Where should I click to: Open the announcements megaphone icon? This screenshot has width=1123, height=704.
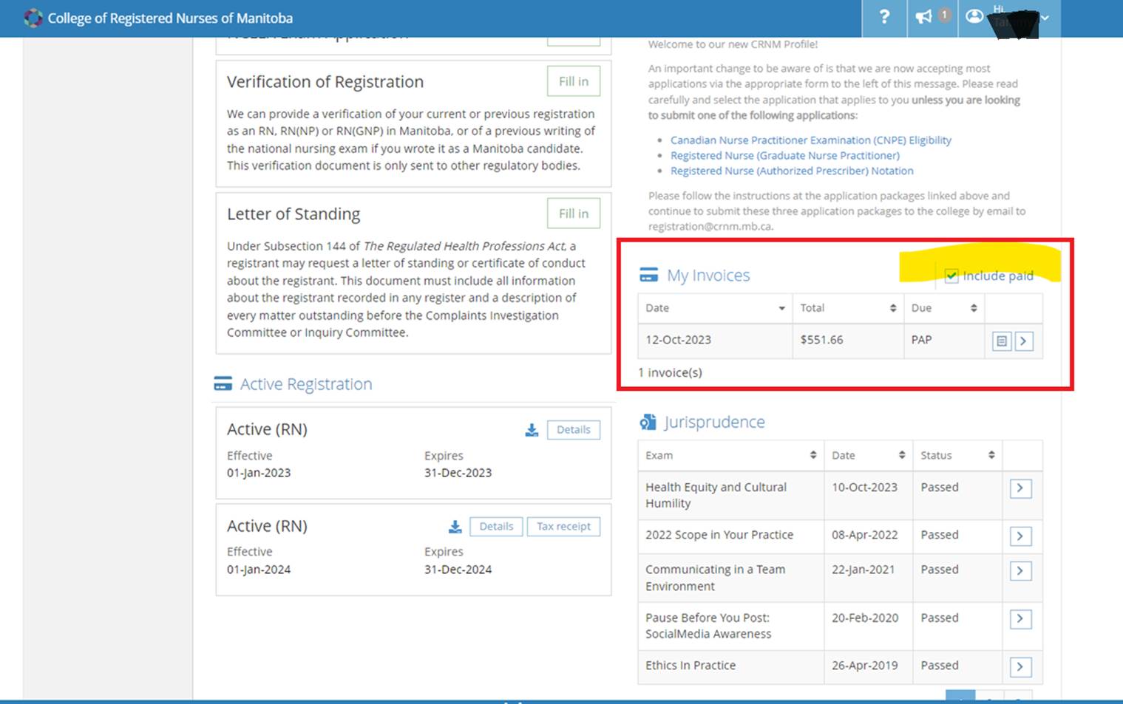924,17
